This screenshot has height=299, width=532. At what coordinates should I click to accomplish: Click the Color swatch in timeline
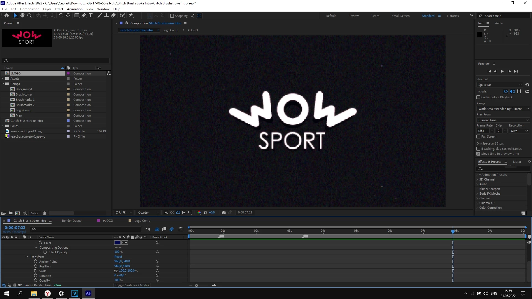tap(117, 243)
